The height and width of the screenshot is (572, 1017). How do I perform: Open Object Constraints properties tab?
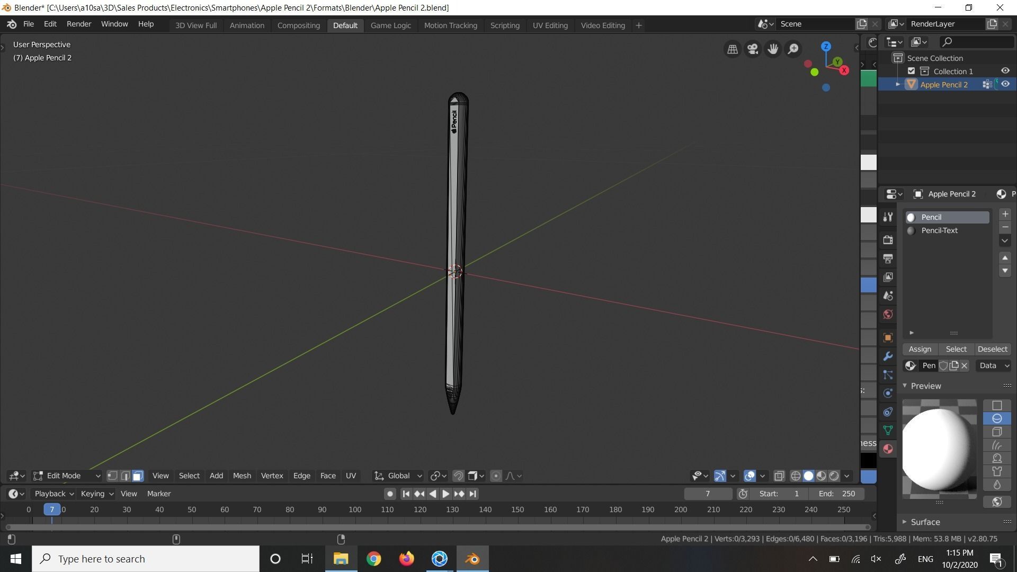point(888,412)
